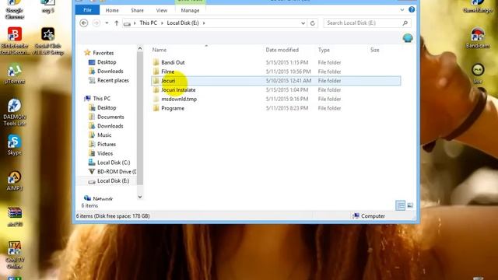Open the File ribbon tab
Image resolution: width=498 pixels, height=280 pixels.
pos(87,10)
